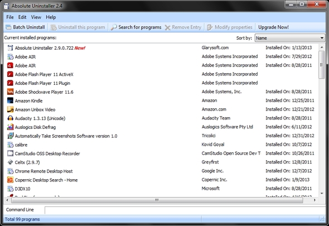Click the Greyfirst publisher text

(210, 162)
